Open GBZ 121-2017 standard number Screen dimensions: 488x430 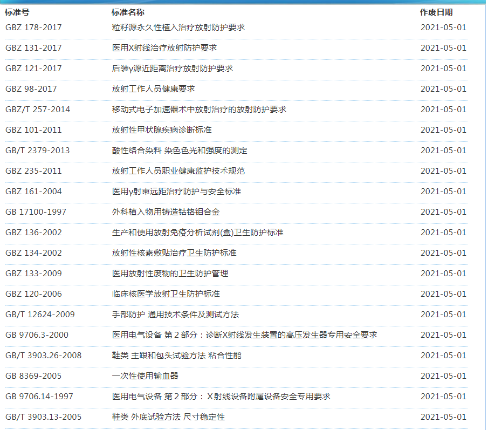click(33, 69)
